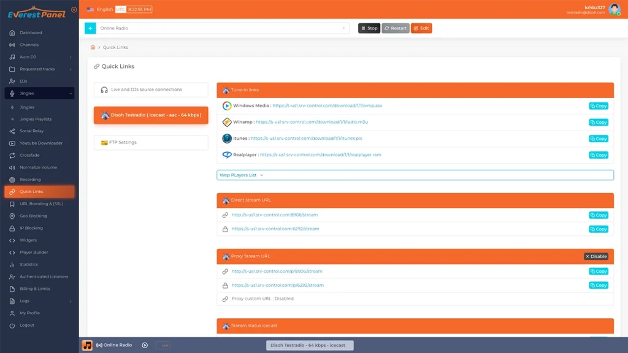Open the Online Radio station selector dropdown
The height and width of the screenshot is (353, 628).
click(223, 28)
